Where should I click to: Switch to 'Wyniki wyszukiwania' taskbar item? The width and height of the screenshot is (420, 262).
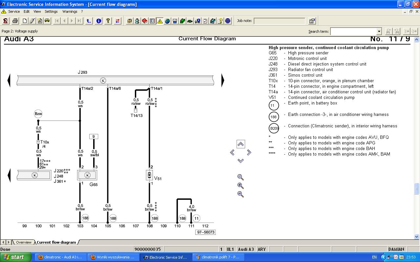[113, 257]
